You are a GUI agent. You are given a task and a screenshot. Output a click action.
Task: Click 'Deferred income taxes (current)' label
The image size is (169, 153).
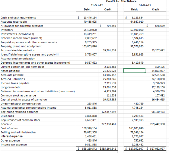[x=21, y=38]
